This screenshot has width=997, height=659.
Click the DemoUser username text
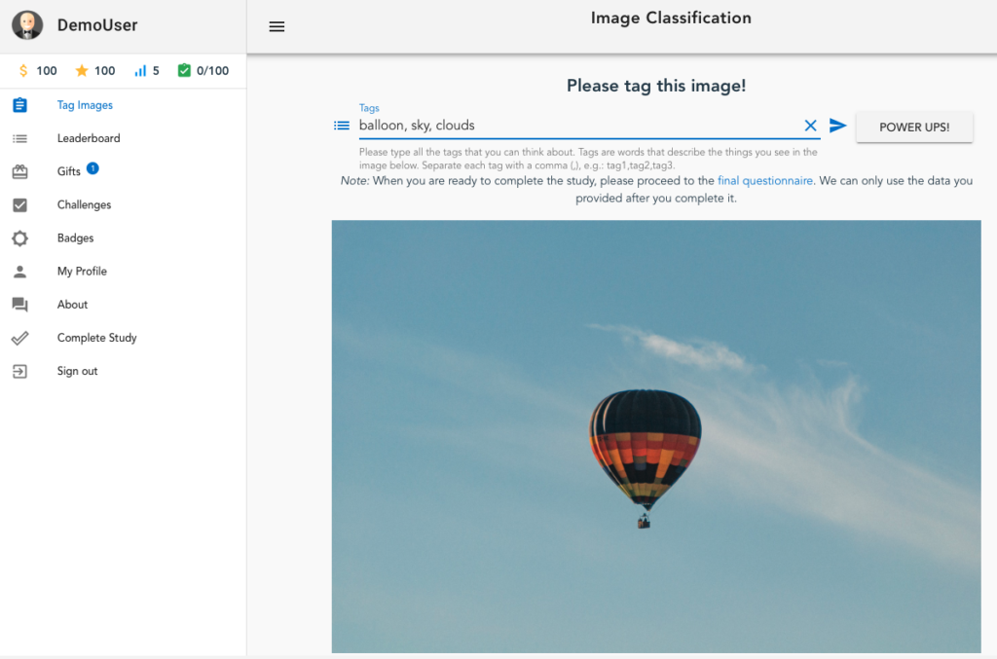point(97,25)
